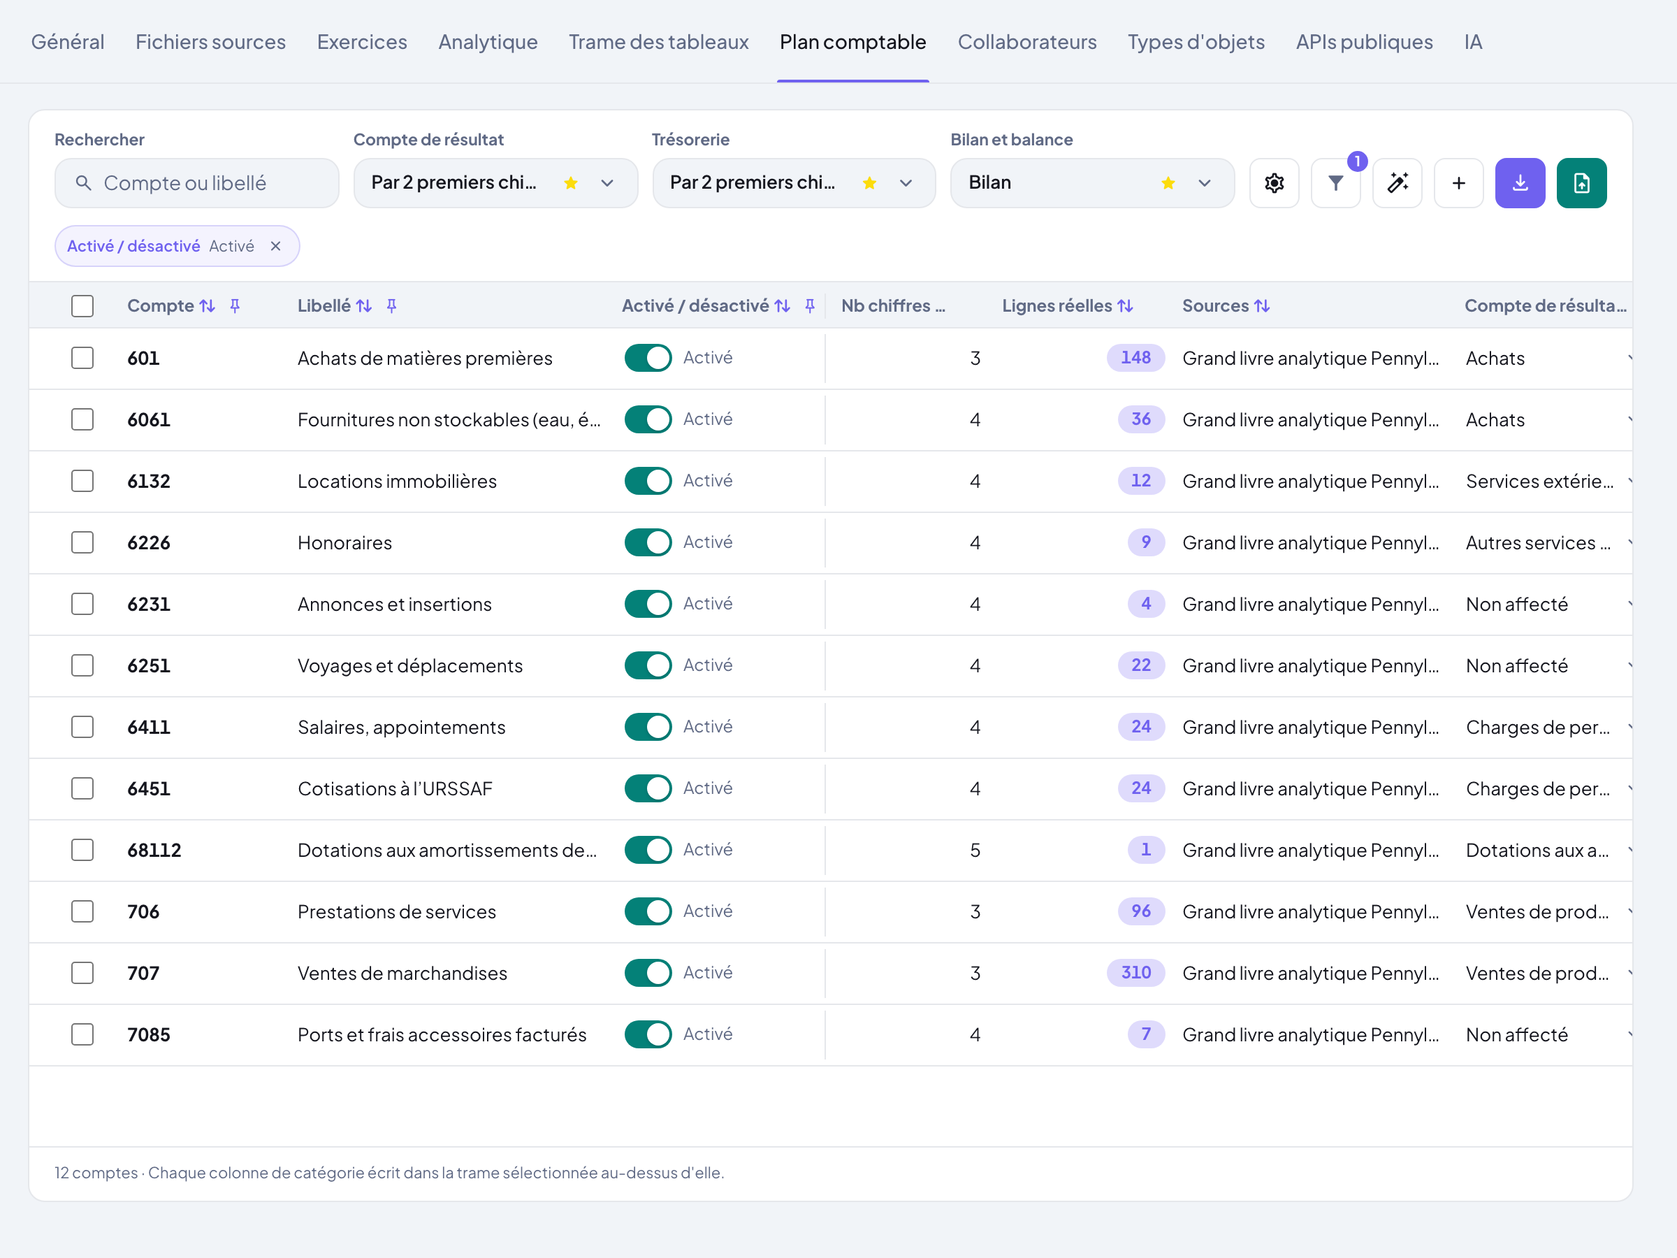
Task: Sort by Compte column arrows
Action: pyautogui.click(x=207, y=305)
